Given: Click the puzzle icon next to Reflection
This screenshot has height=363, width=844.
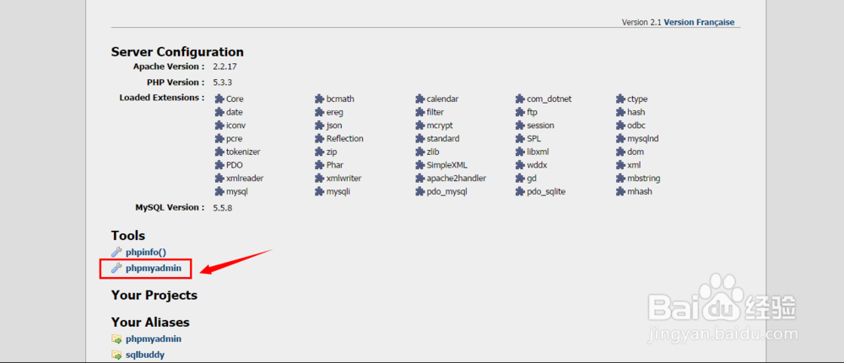Looking at the screenshot, I should [x=319, y=138].
